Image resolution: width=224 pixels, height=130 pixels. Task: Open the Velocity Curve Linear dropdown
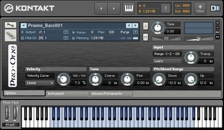click(40, 83)
